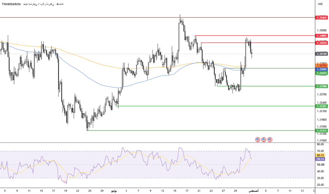Click the current price label 1.34150
Image resolution: width=329 pixels, height=194 pixels.
[322, 54]
